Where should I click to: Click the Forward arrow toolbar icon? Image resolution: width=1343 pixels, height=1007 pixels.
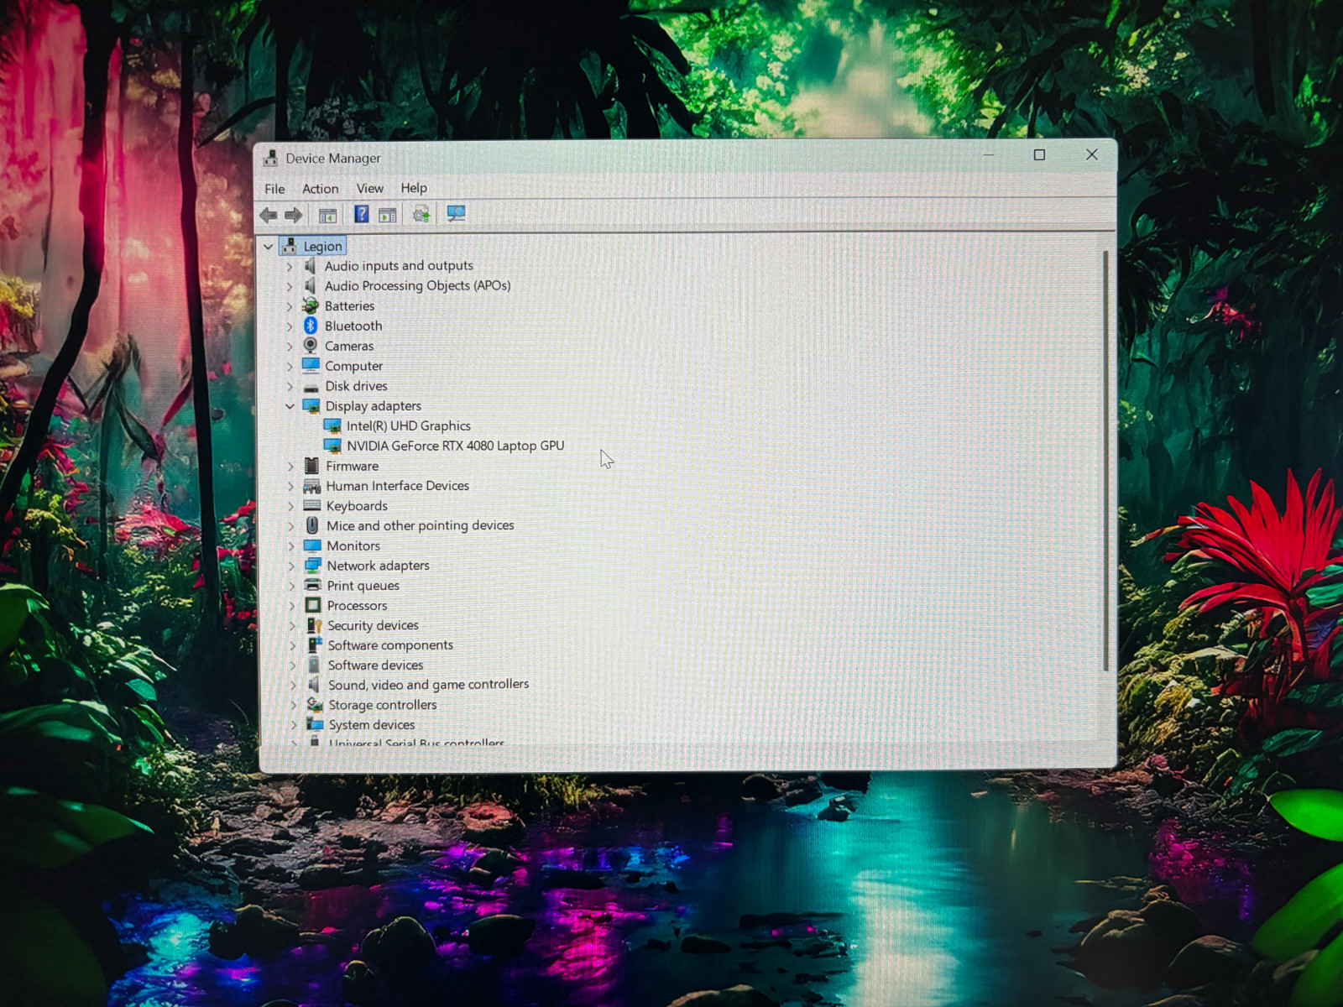click(x=293, y=216)
